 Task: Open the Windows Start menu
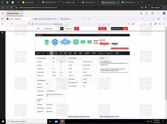pos(3,121)
